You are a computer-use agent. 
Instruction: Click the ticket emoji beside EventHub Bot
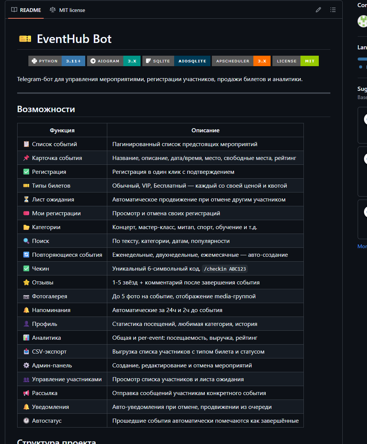pyautogui.click(x=25, y=39)
